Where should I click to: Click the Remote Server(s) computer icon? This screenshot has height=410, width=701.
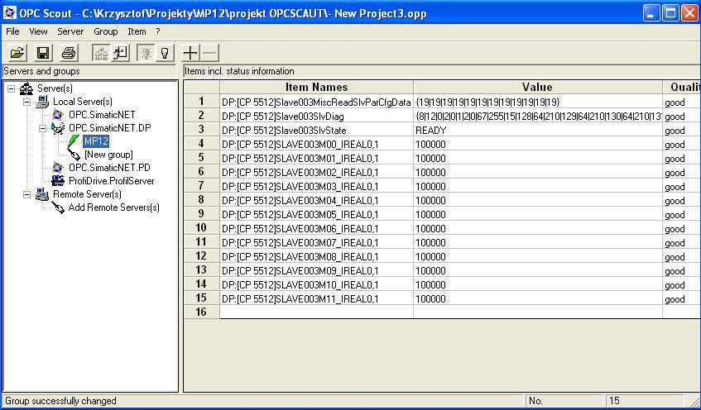42,194
